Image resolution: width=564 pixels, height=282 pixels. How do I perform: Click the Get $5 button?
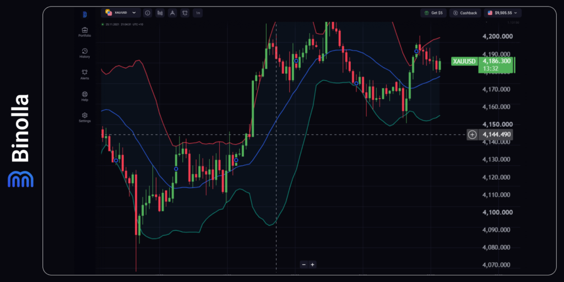433,13
